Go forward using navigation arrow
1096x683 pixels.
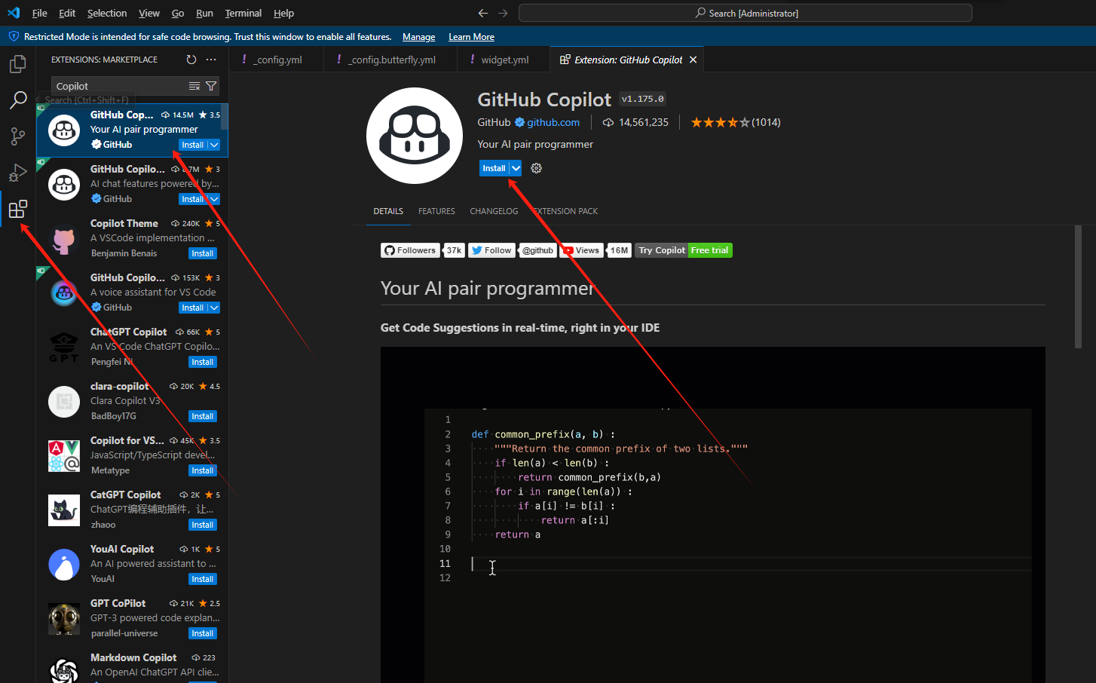point(503,13)
